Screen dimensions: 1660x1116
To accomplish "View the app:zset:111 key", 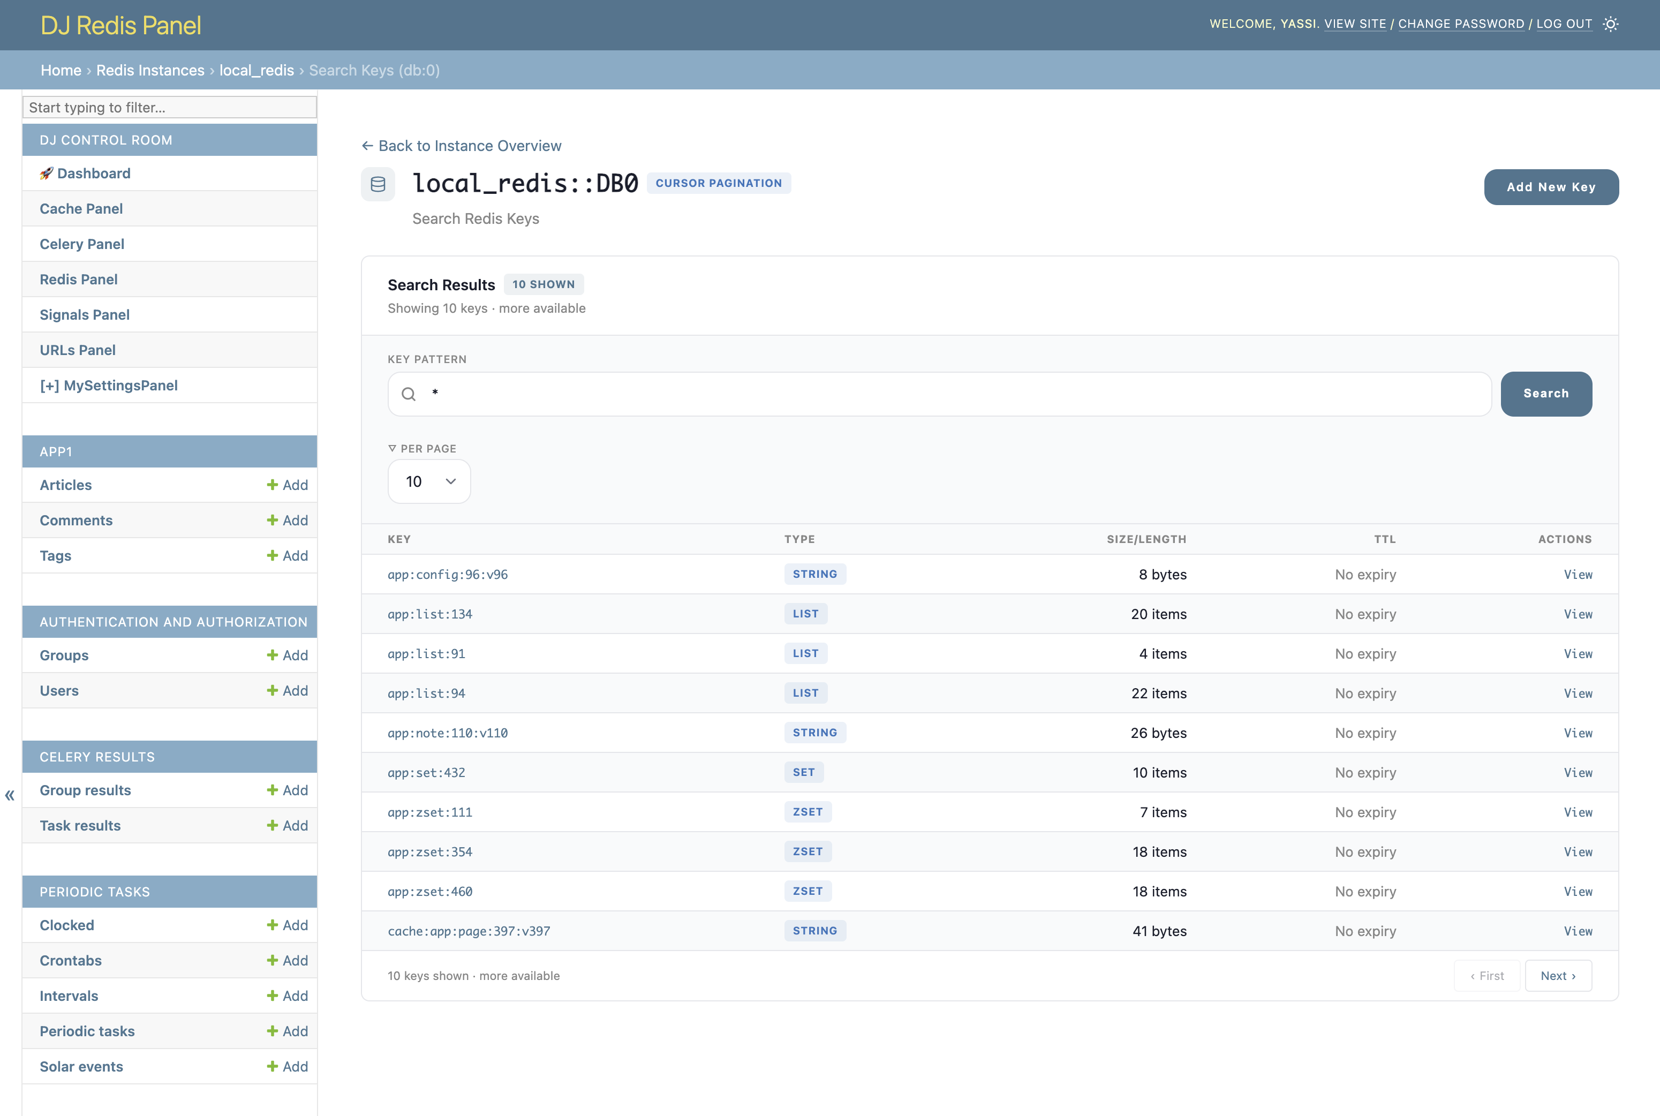I will tap(1578, 812).
